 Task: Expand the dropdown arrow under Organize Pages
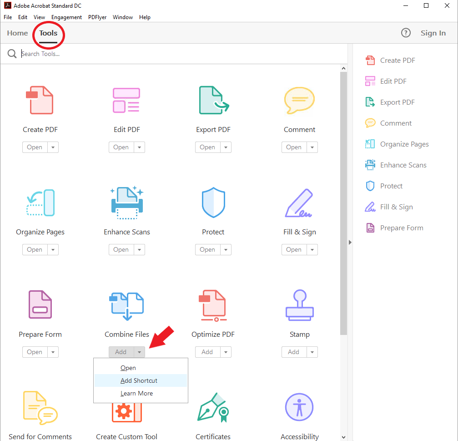coord(53,249)
